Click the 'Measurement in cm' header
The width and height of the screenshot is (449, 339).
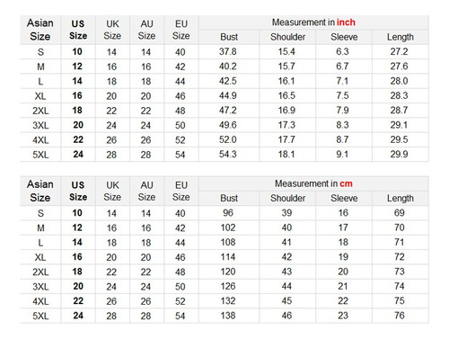(313, 183)
